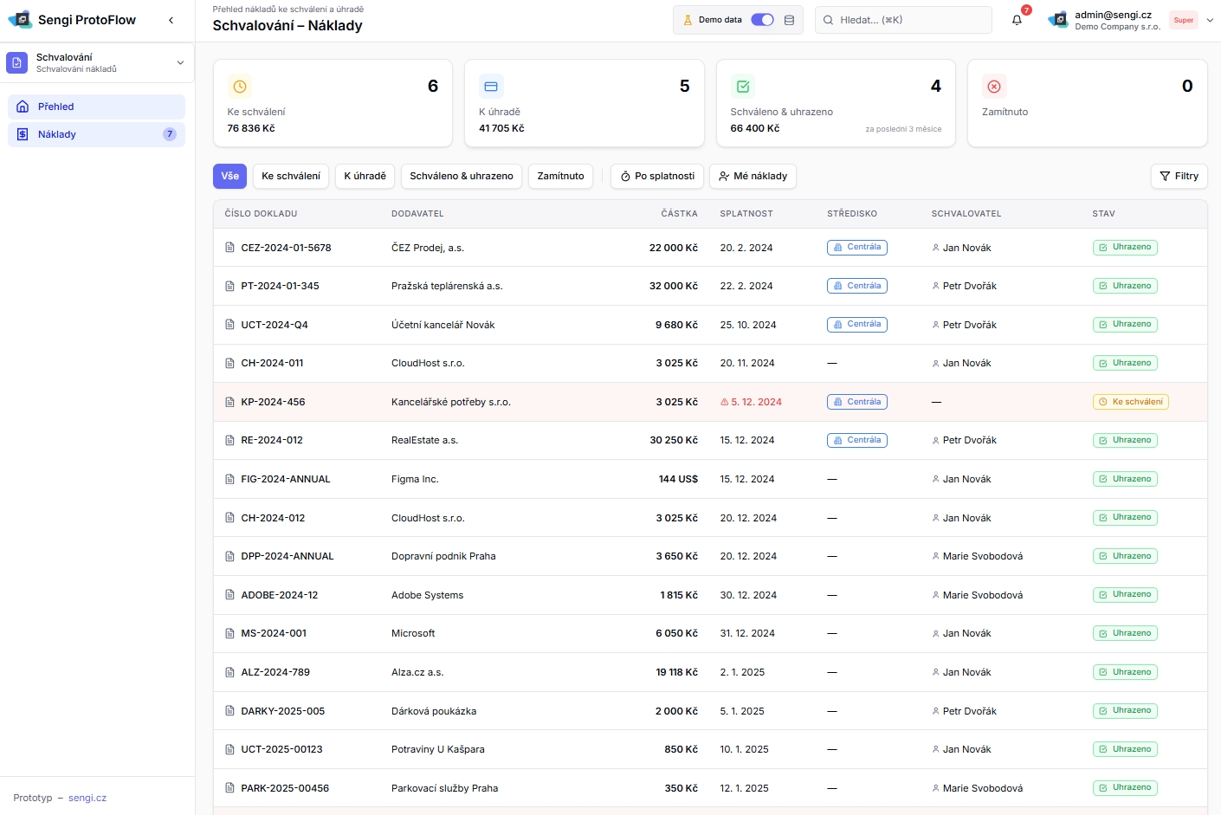Open the Filtry filter panel
1221x815 pixels.
pos(1179,176)
